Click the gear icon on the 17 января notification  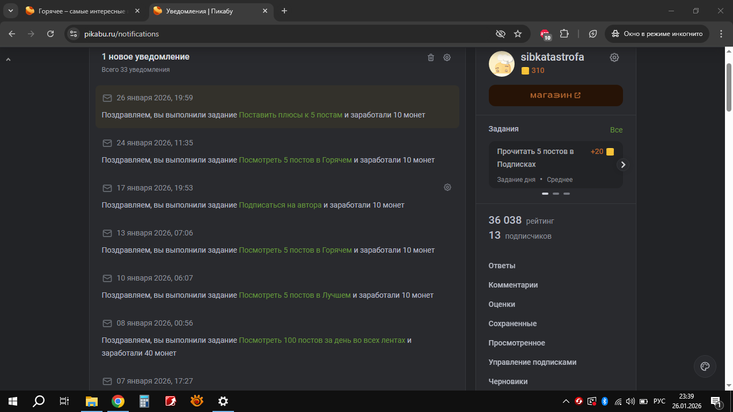tap(447, 187)
